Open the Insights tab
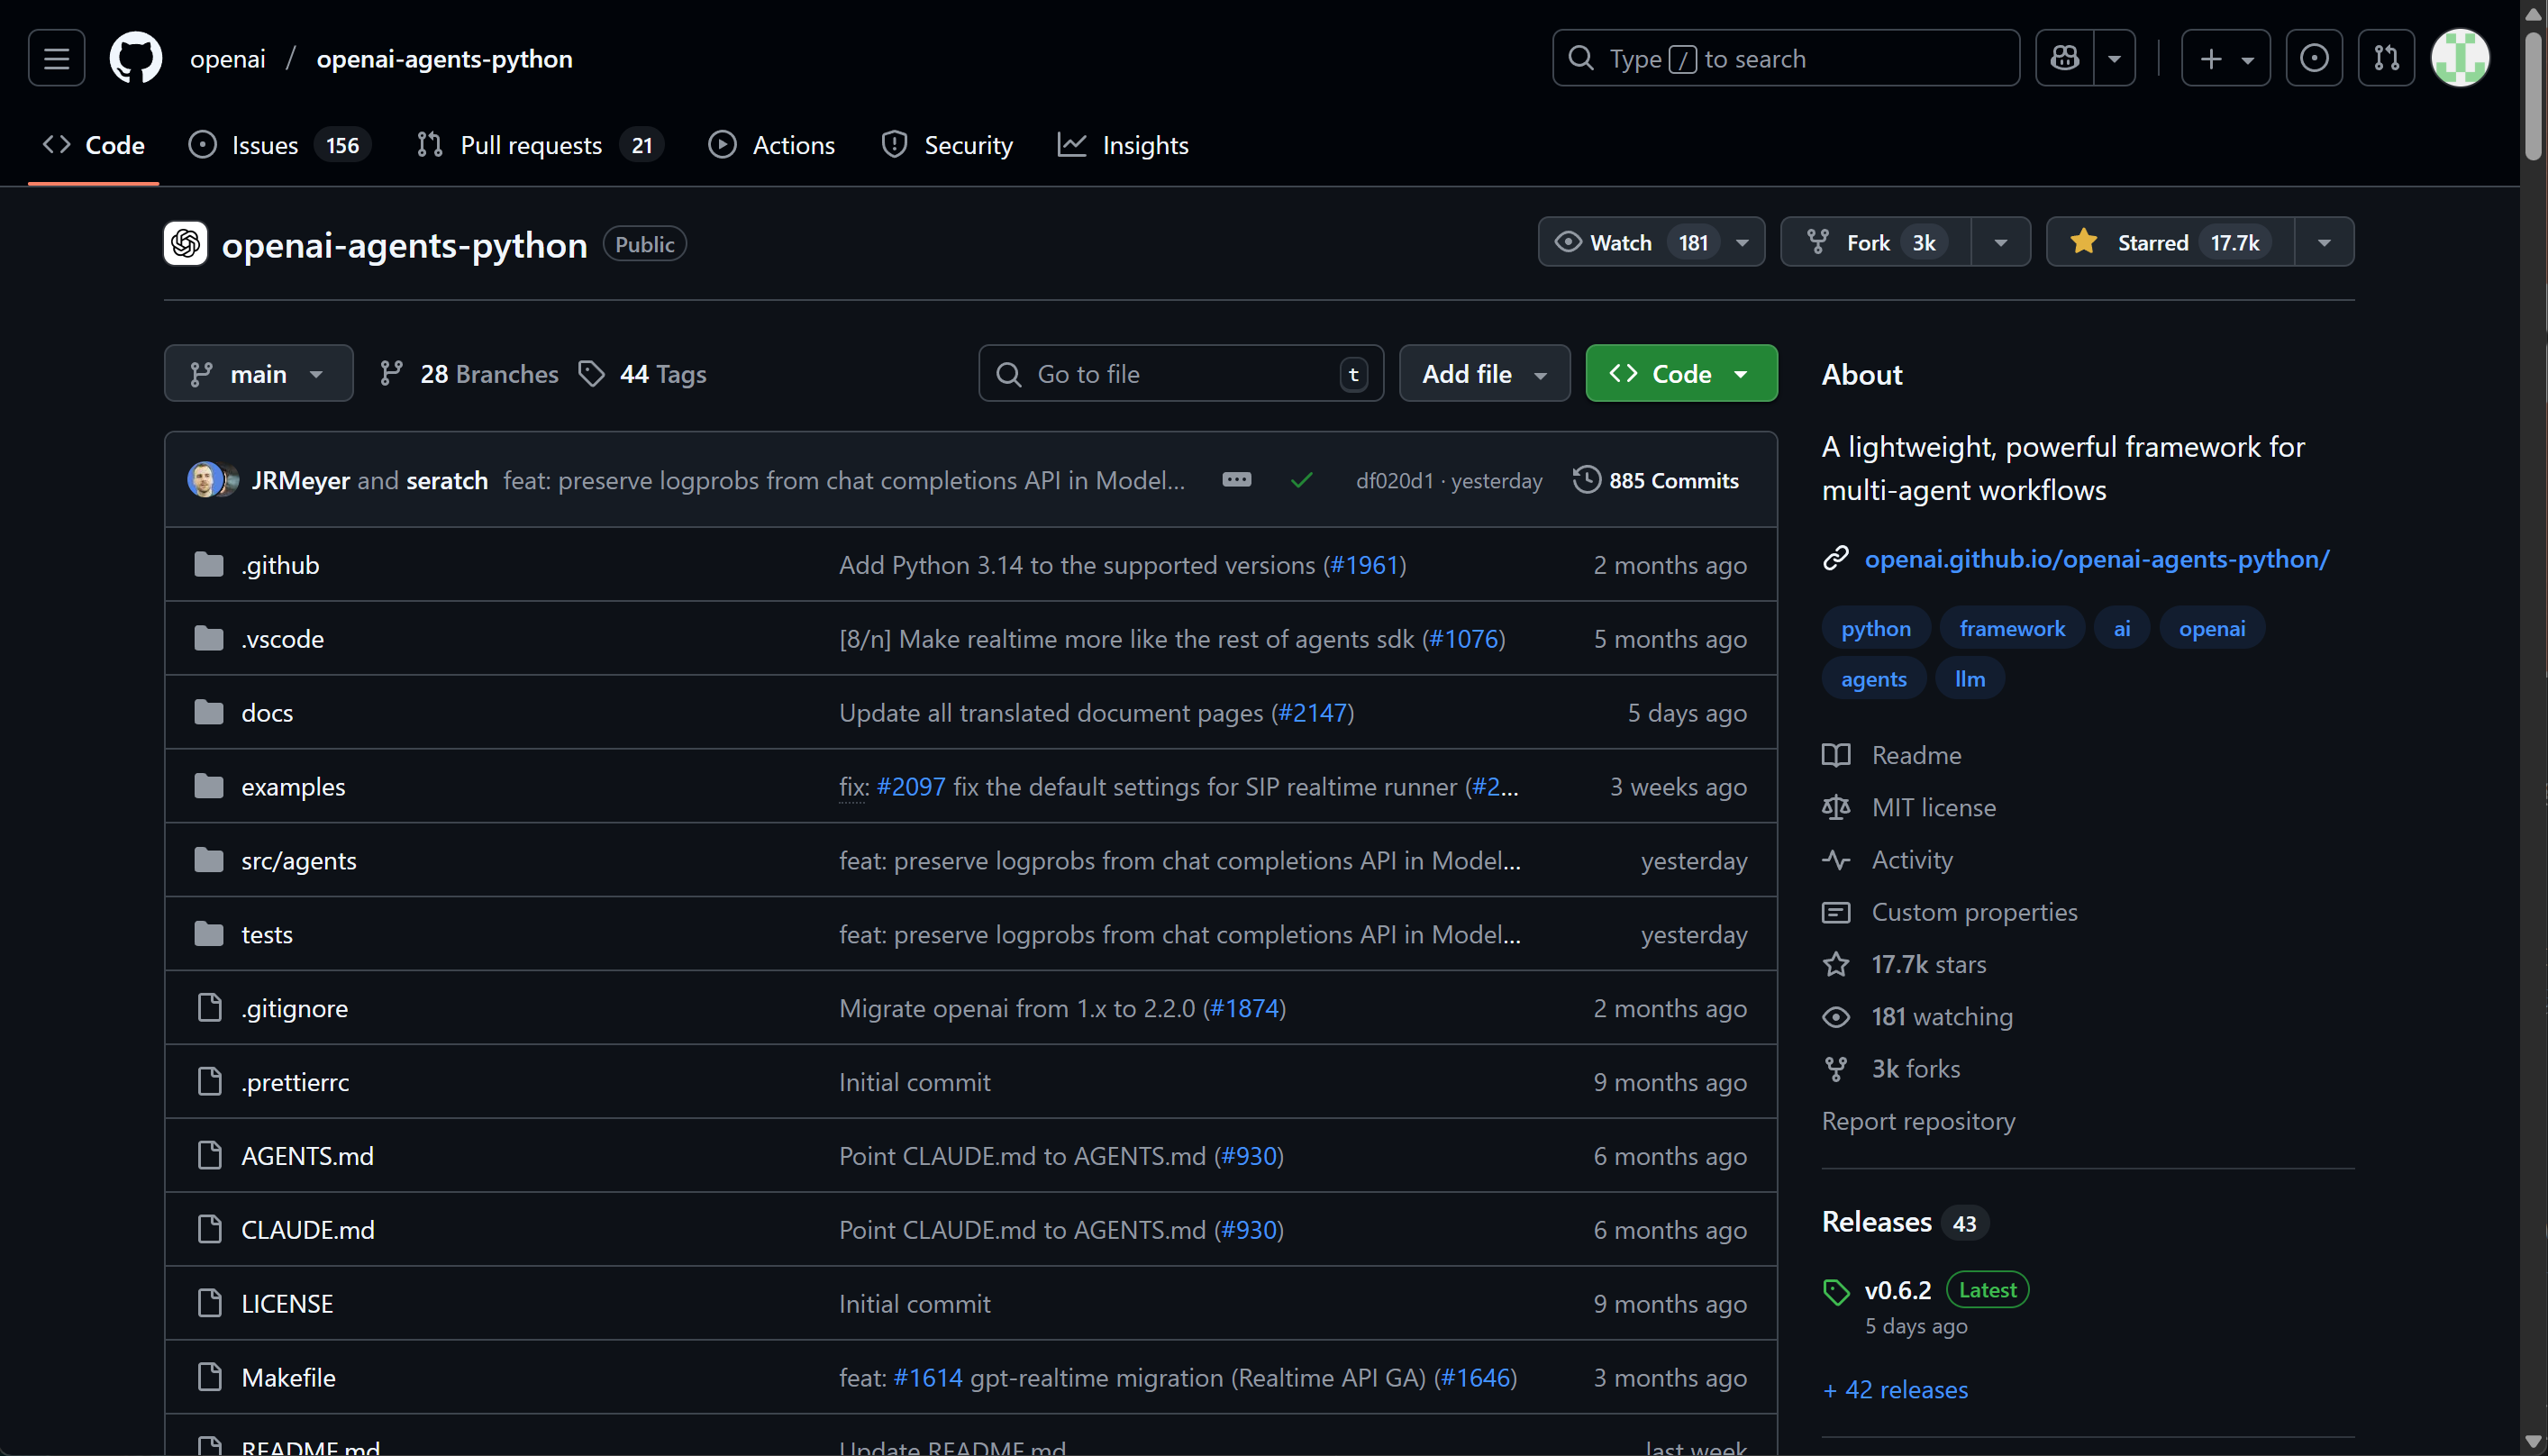 click(x=1123, y=145)
